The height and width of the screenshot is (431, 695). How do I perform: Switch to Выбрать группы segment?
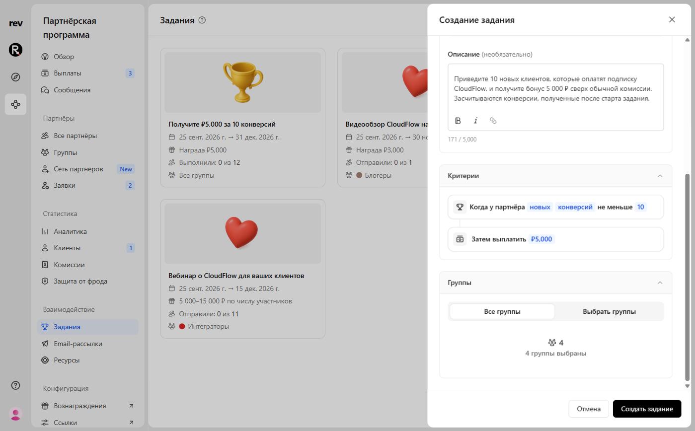point(609,311)
